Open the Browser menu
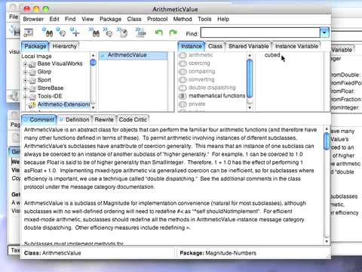 [x=33, y=19]
